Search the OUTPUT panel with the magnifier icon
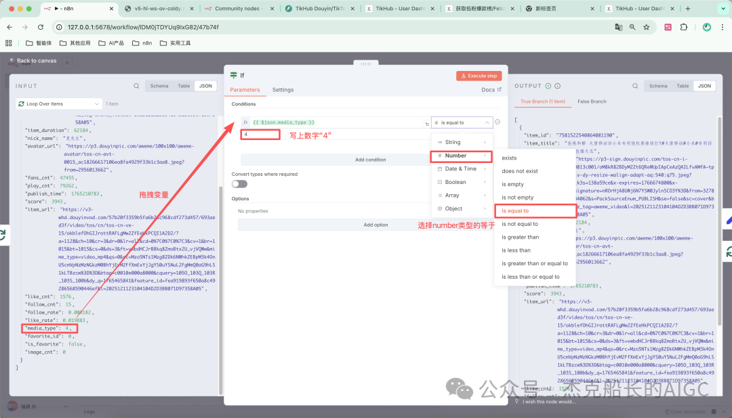 635,86
